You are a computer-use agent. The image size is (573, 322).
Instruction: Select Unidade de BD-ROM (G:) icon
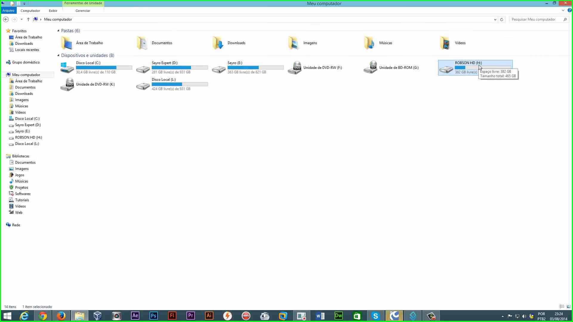pos(370,68)
